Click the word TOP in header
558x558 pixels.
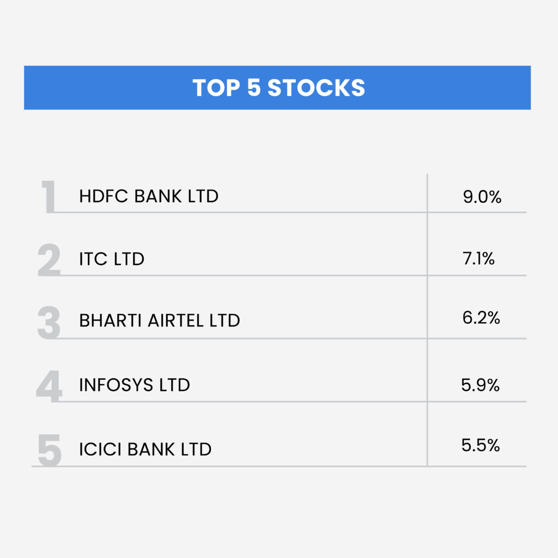216,88
